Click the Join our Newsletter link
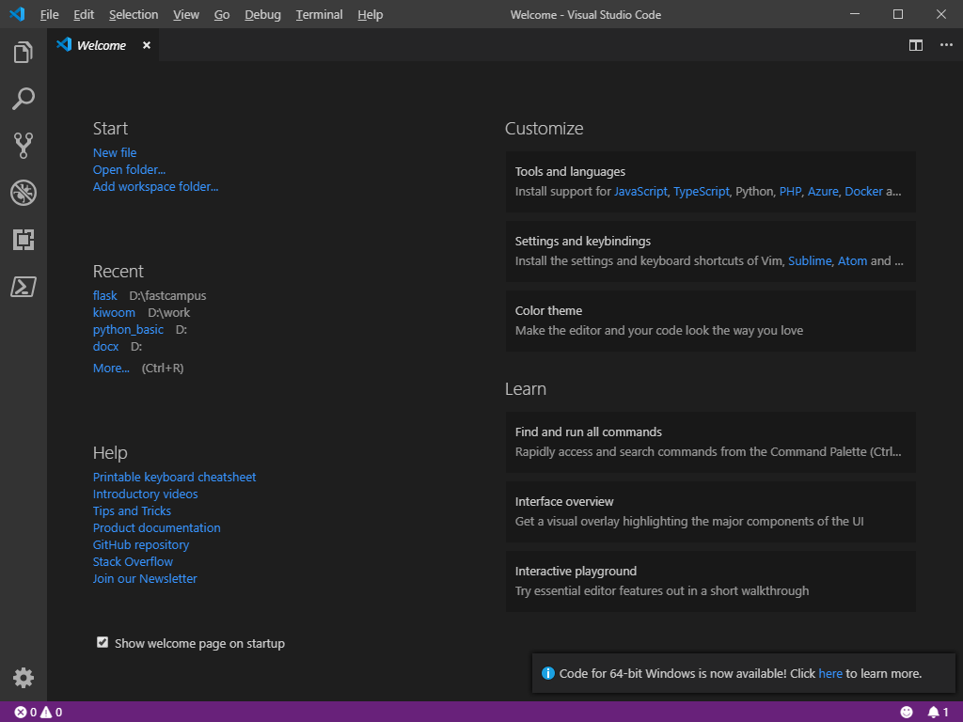Viewport: 963px width, 722px height. tap(145, 578)
